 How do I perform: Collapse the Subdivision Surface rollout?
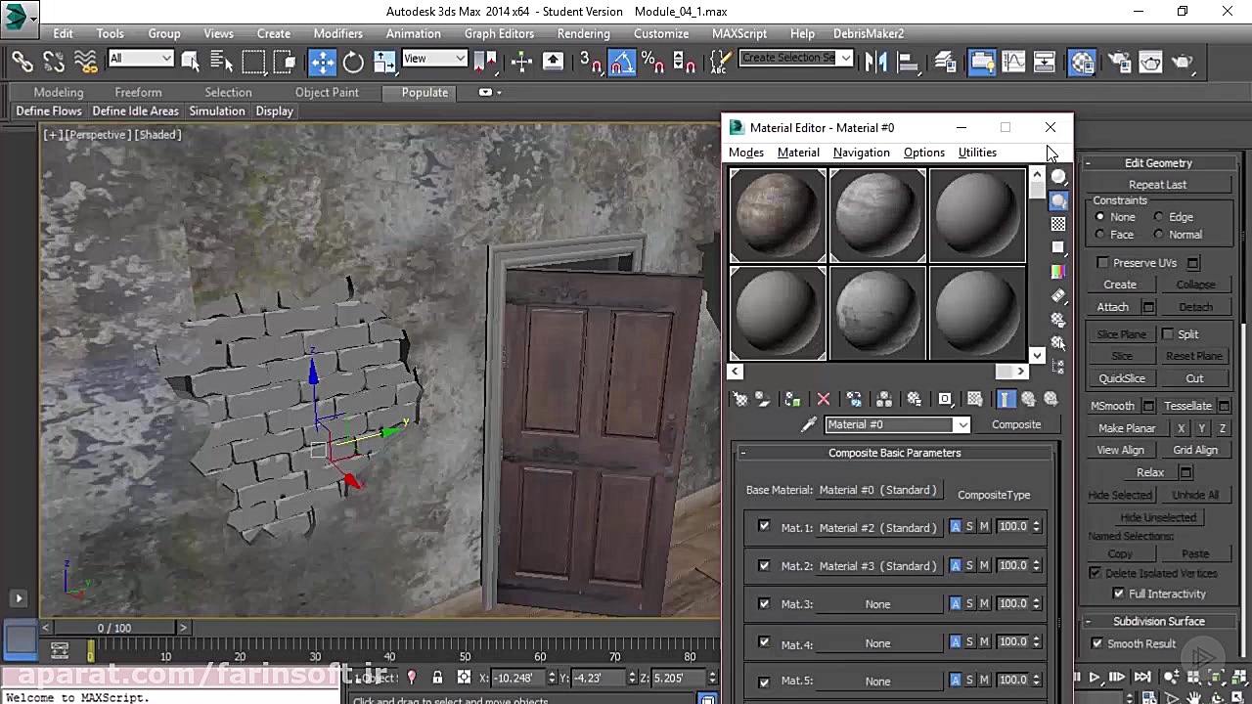pos(1088,622)
